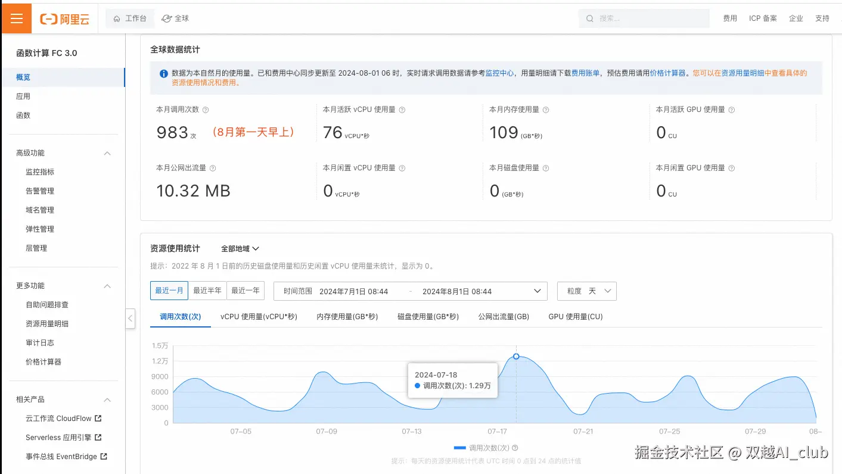Click the 价格计算器 link in the notice
The width and height of the screenshot is (842, 474).
pos(668,73)
